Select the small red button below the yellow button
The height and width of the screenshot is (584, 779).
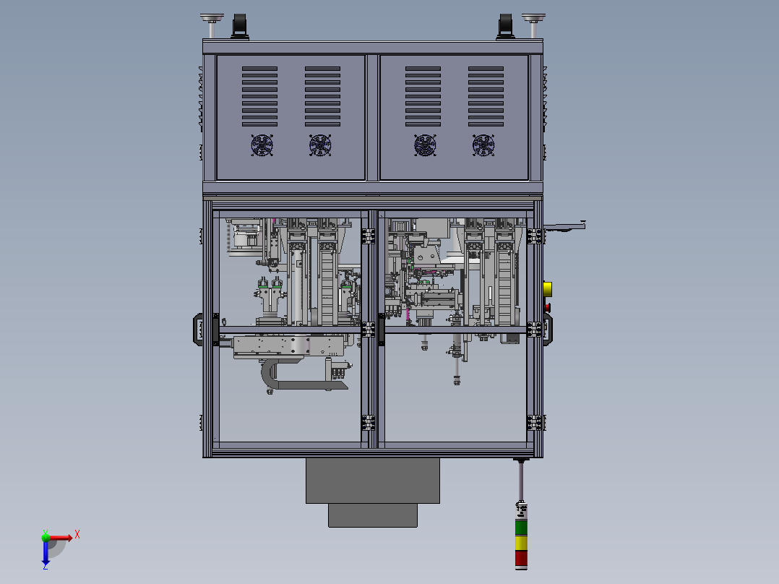(x=548, y=308)
